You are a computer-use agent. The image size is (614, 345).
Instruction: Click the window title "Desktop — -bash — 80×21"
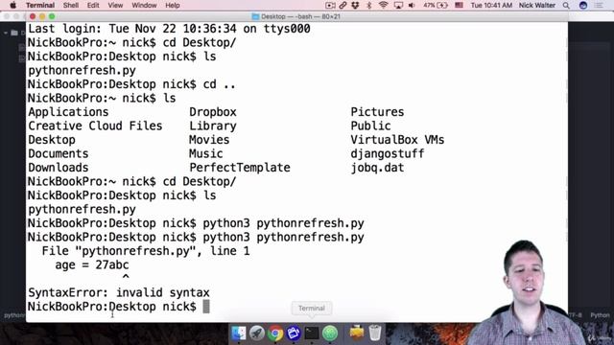tap(300, 16)
